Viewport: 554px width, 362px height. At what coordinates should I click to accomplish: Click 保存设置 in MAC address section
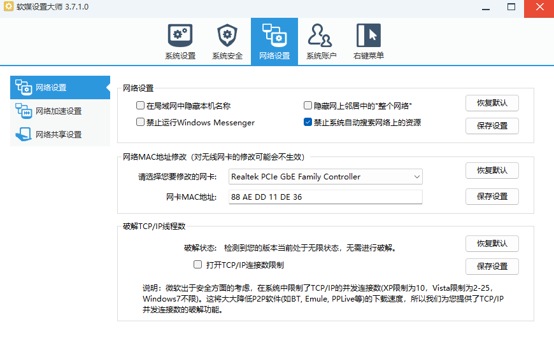pos(492,197)
